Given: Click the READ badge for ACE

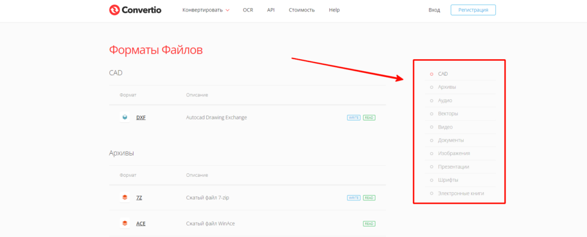Looking at the screenshot, I should click(369, 224).
